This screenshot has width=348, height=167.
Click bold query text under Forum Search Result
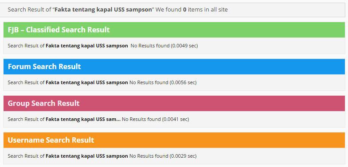pyautogui.click(x=87, y=82)
